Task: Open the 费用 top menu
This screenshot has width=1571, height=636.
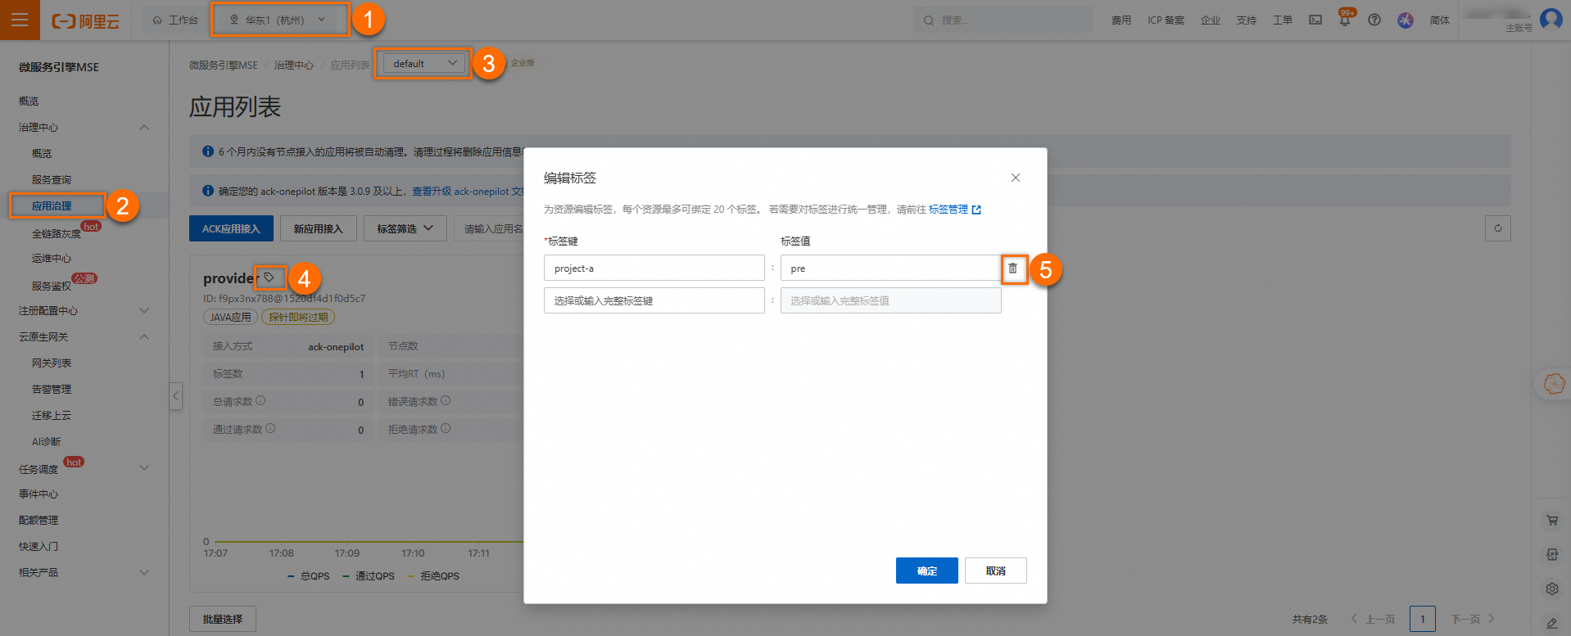Action: [x=1121, y=20]
